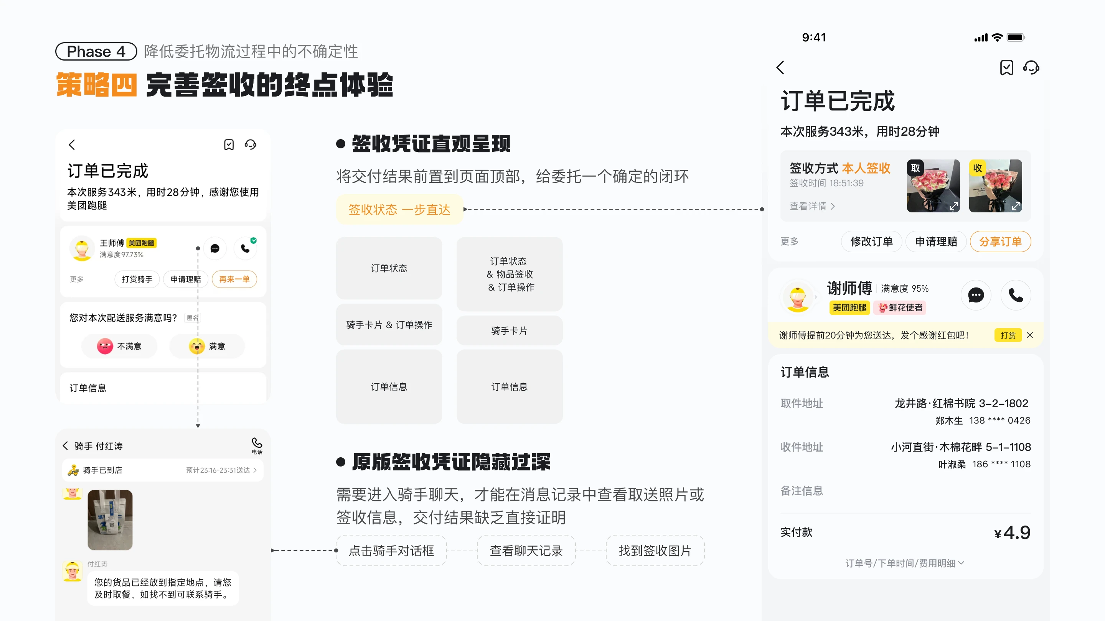
Task: Open the delivered package photo in chat
Action: point(110,520)
